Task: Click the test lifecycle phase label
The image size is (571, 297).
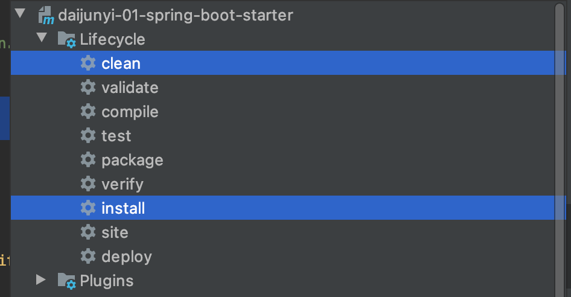Action: 116,136
